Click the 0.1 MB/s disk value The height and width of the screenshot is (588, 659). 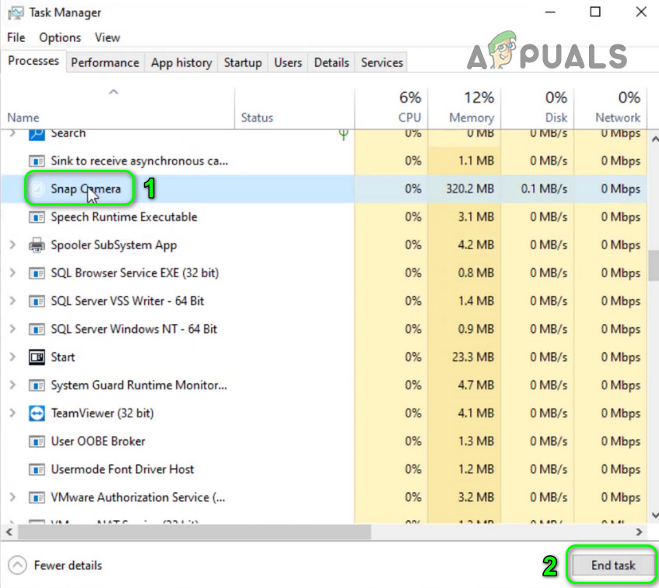click(x=544, y=188)
